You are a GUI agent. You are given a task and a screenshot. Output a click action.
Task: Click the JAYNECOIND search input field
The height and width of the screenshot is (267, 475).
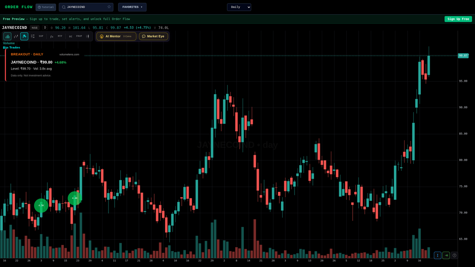[x=83, y=7]
